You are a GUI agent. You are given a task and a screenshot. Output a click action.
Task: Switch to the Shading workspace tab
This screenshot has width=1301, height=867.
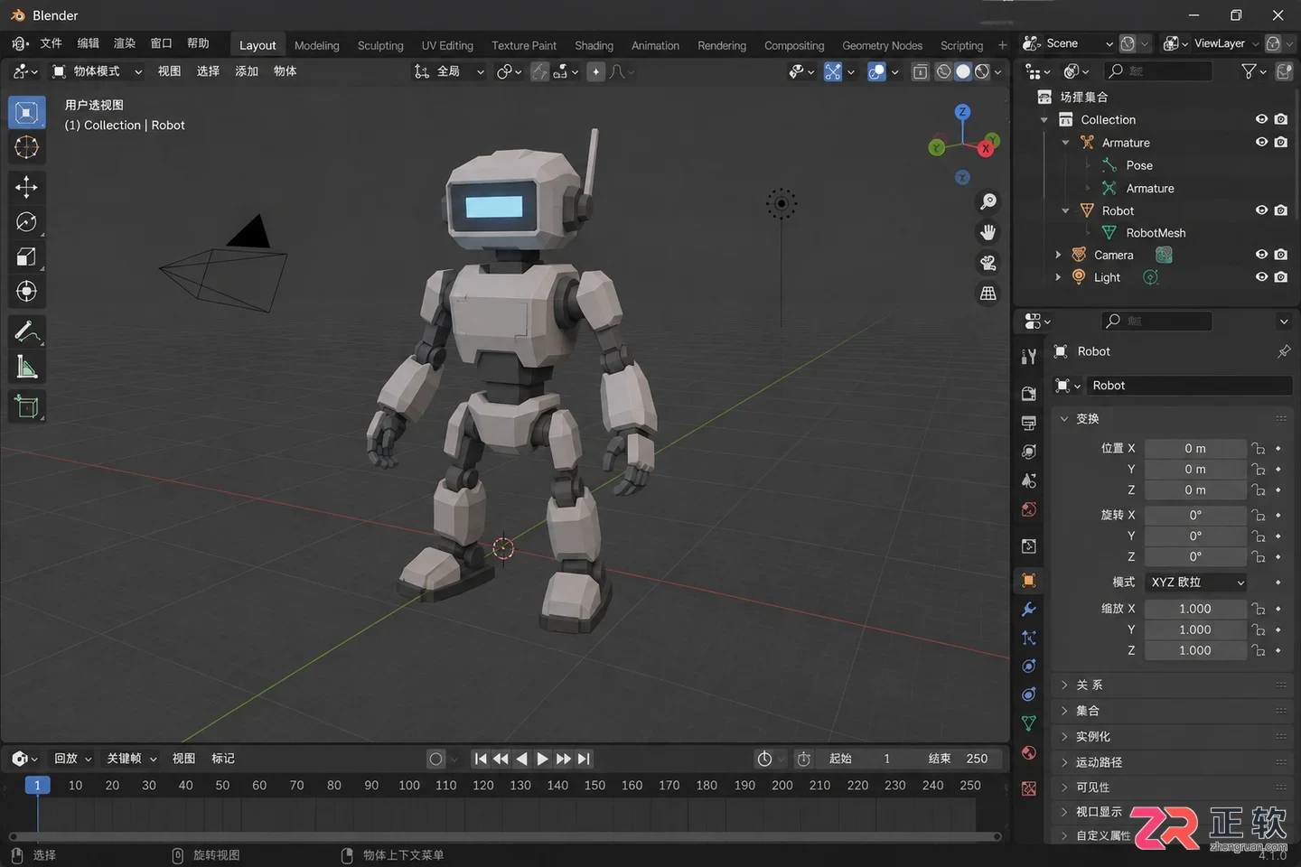594,45
